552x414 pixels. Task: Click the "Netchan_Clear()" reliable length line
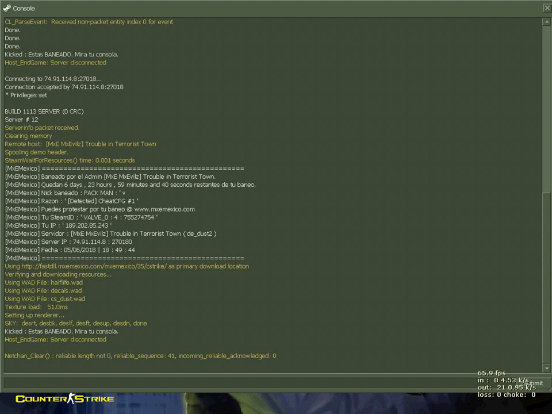(x=140, y=356)
